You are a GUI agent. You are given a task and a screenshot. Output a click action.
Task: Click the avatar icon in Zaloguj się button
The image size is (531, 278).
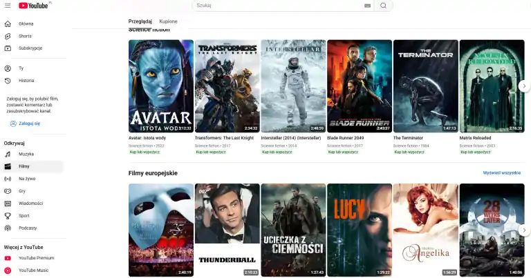click(13, 123)
